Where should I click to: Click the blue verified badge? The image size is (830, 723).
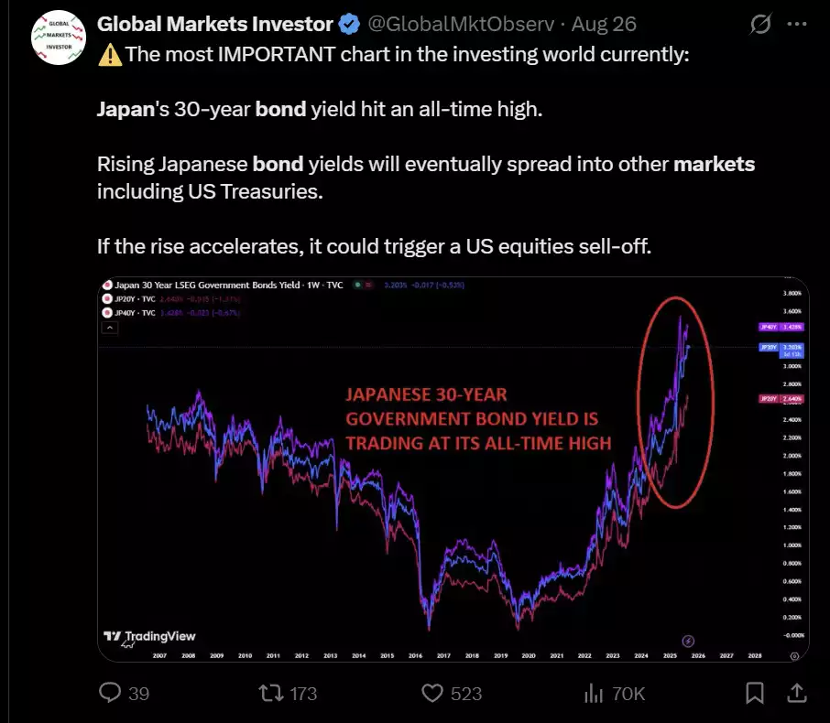[349, 25]
